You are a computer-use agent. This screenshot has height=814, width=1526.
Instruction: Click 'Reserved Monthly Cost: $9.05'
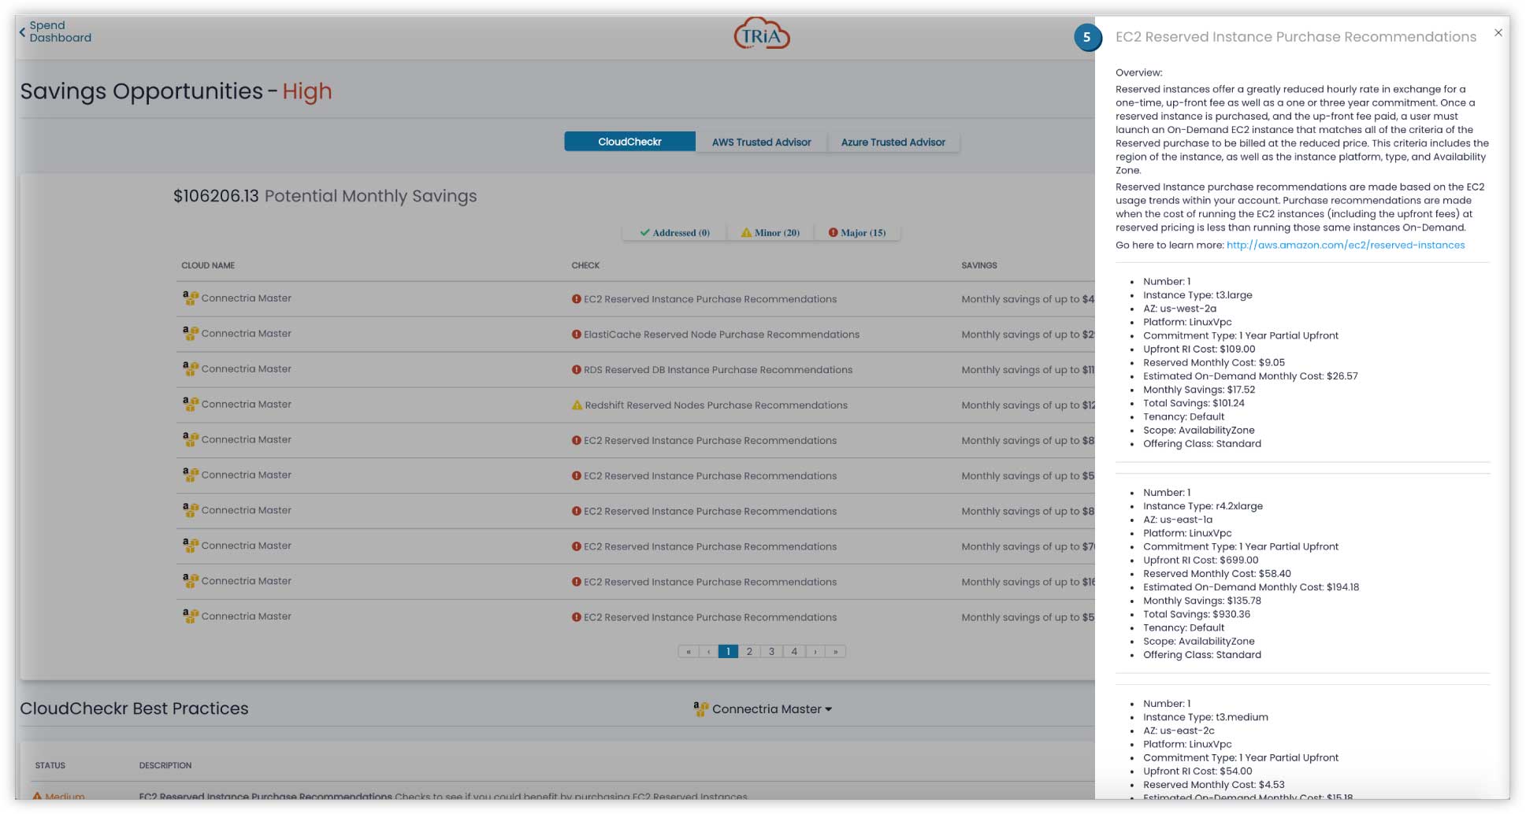(1214, 363)
